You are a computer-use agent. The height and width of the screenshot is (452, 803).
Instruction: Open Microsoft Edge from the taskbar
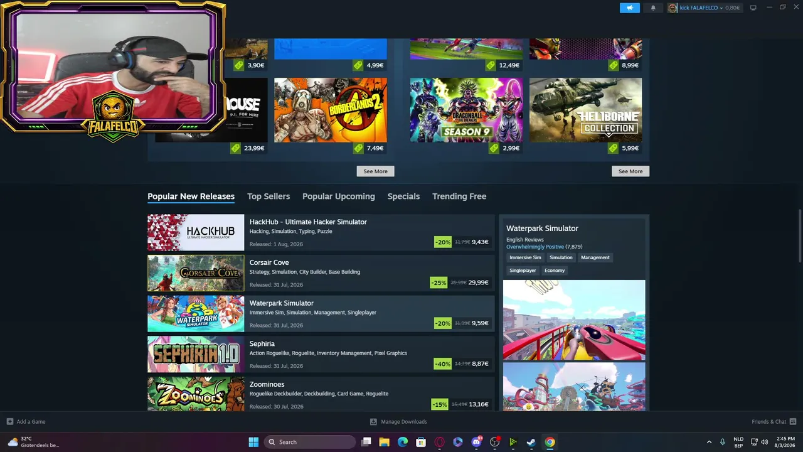403,442
